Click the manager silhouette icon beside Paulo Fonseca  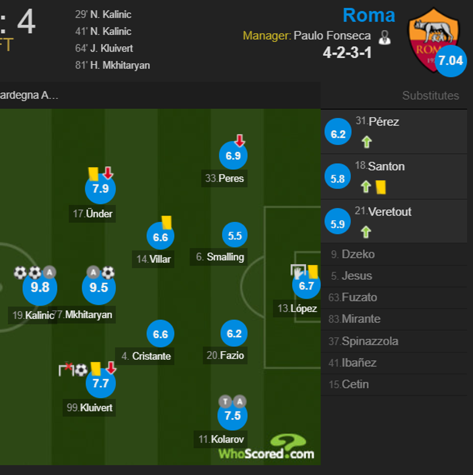(385, 36)
